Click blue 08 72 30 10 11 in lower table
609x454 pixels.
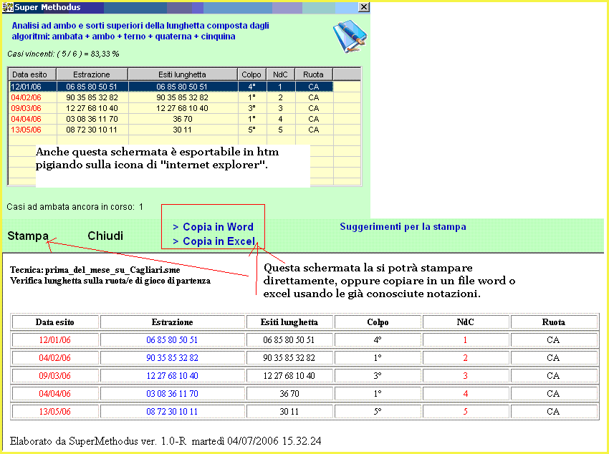(x=172, y=411)
